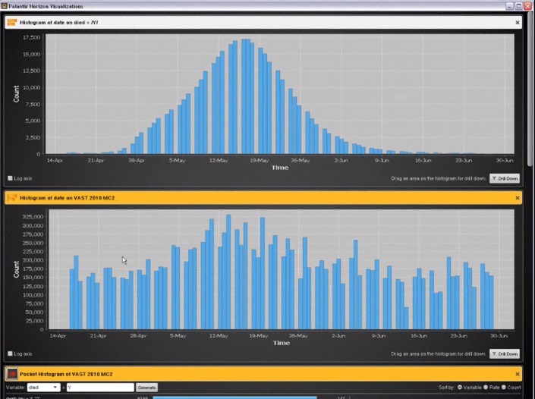
Task: Click the '30-Jun' date label on the VAST 2010 MC2 histogram
Action: 499,336
